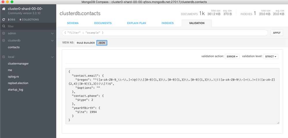Collapse the admin database chevron
Viewport: 288px width, 138px height.
point(52,33)
